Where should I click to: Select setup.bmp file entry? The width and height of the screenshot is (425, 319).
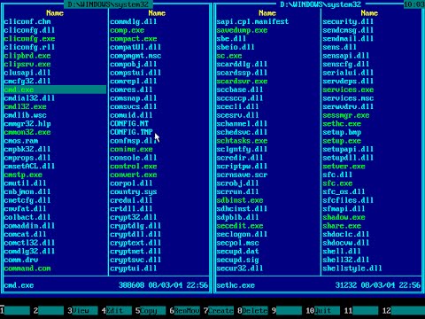(x=342, y=132)
